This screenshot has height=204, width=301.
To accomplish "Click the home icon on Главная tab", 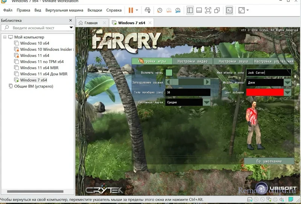I will (81, 23).
